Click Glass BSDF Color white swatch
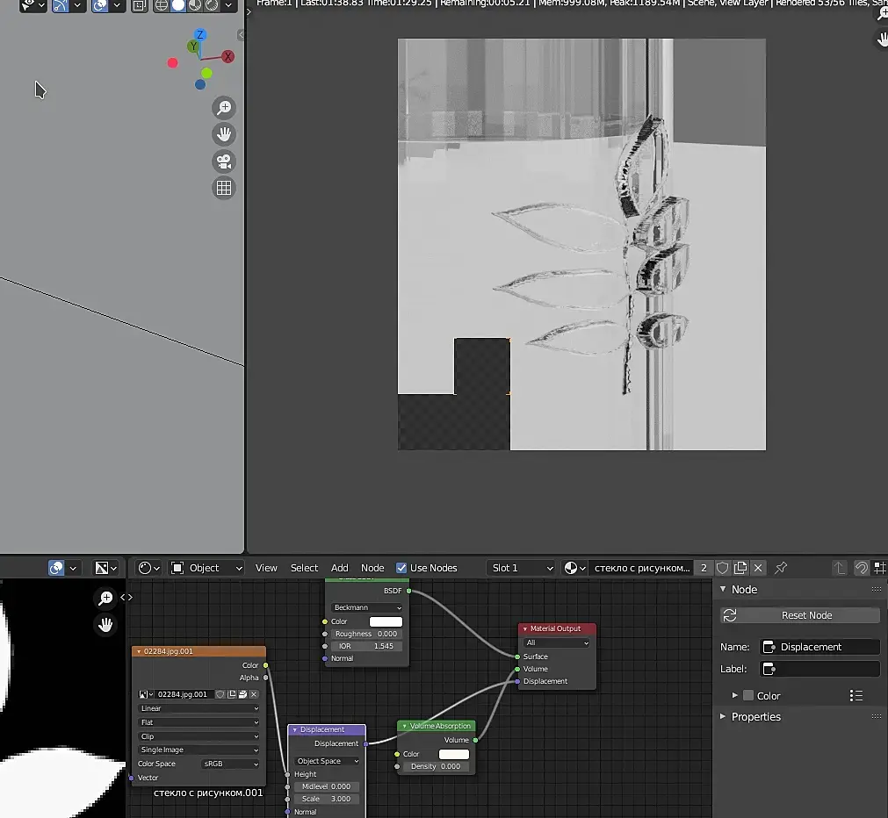The height and width of the screenshot is (818, 888). tap(385, 621)
